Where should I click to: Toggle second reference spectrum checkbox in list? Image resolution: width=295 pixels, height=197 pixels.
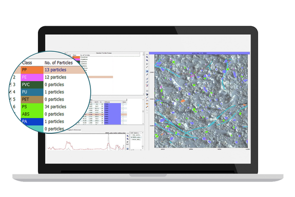coord(131,137)
